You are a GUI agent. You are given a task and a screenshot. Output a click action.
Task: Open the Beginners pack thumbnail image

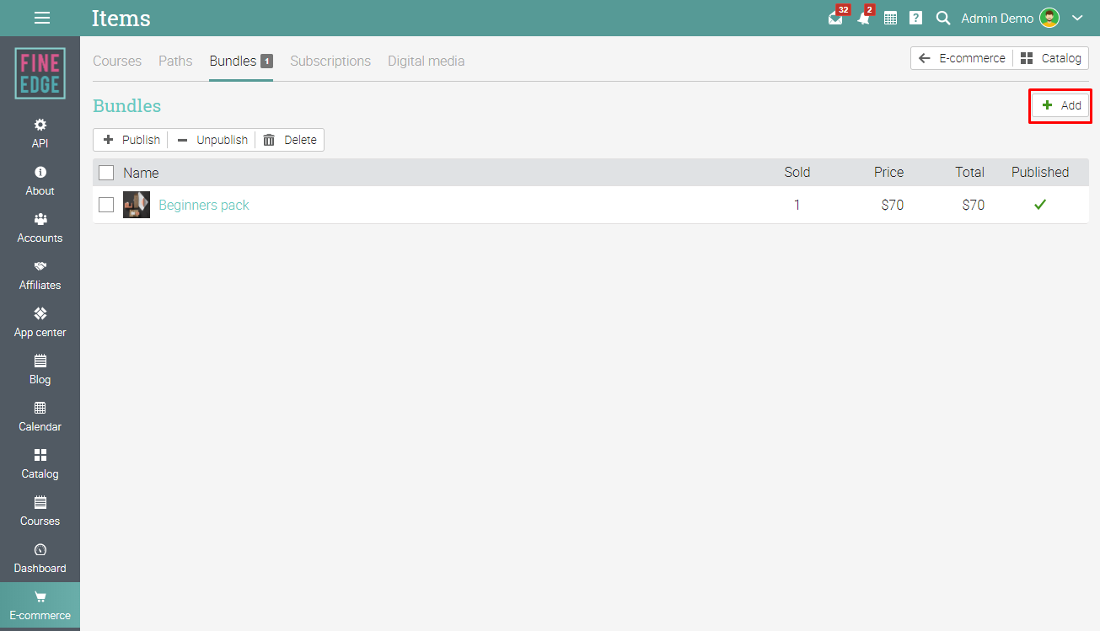(137, 205)
